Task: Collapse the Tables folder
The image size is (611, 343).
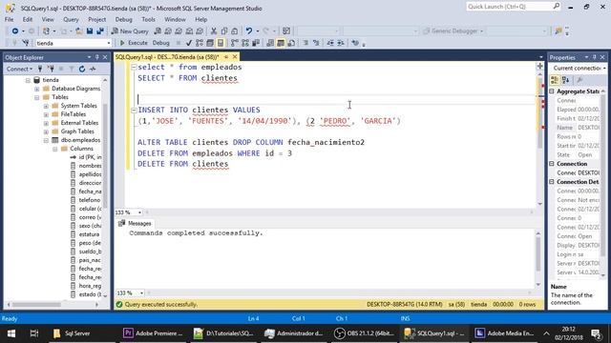Action: click(x=37, y=97)
